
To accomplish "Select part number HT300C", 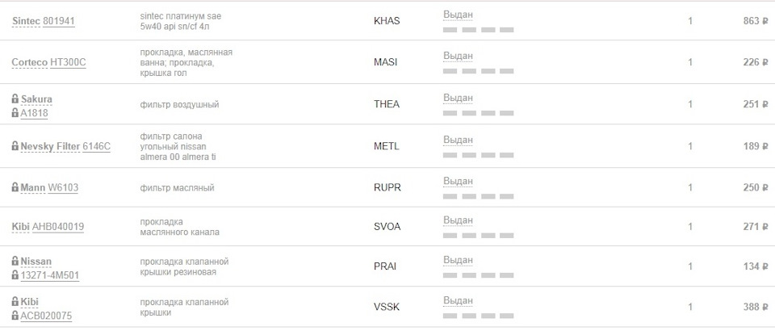I will tap(68, 62).
